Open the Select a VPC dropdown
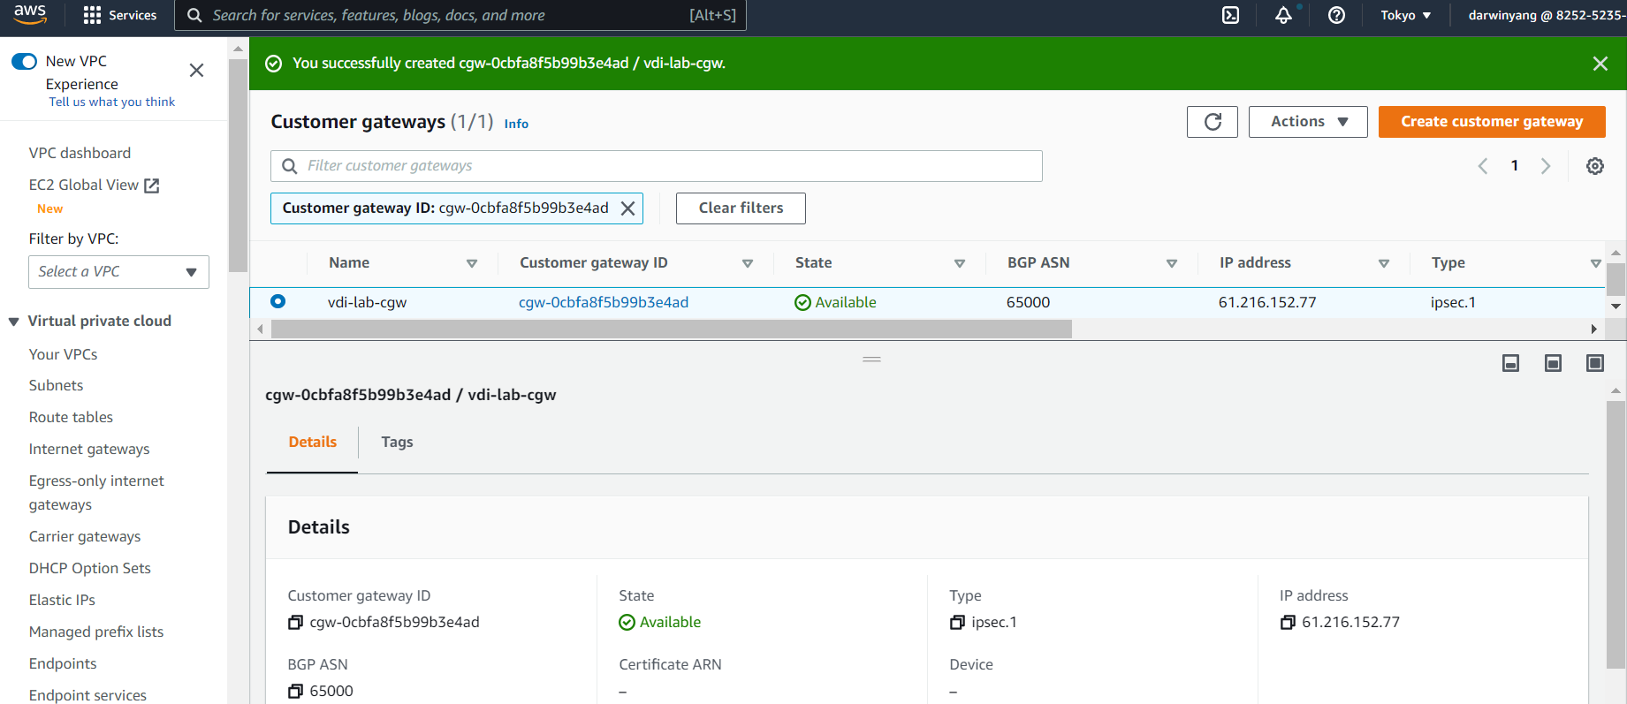 point(118,272)
